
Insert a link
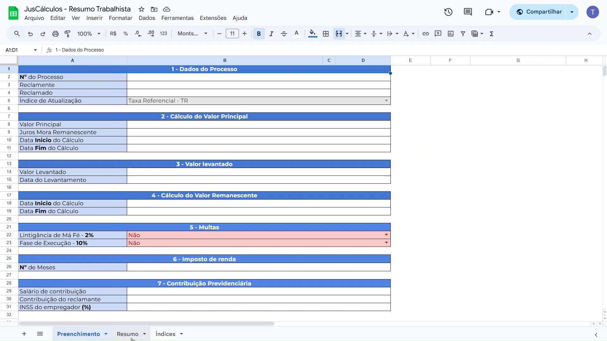point(426,33)
